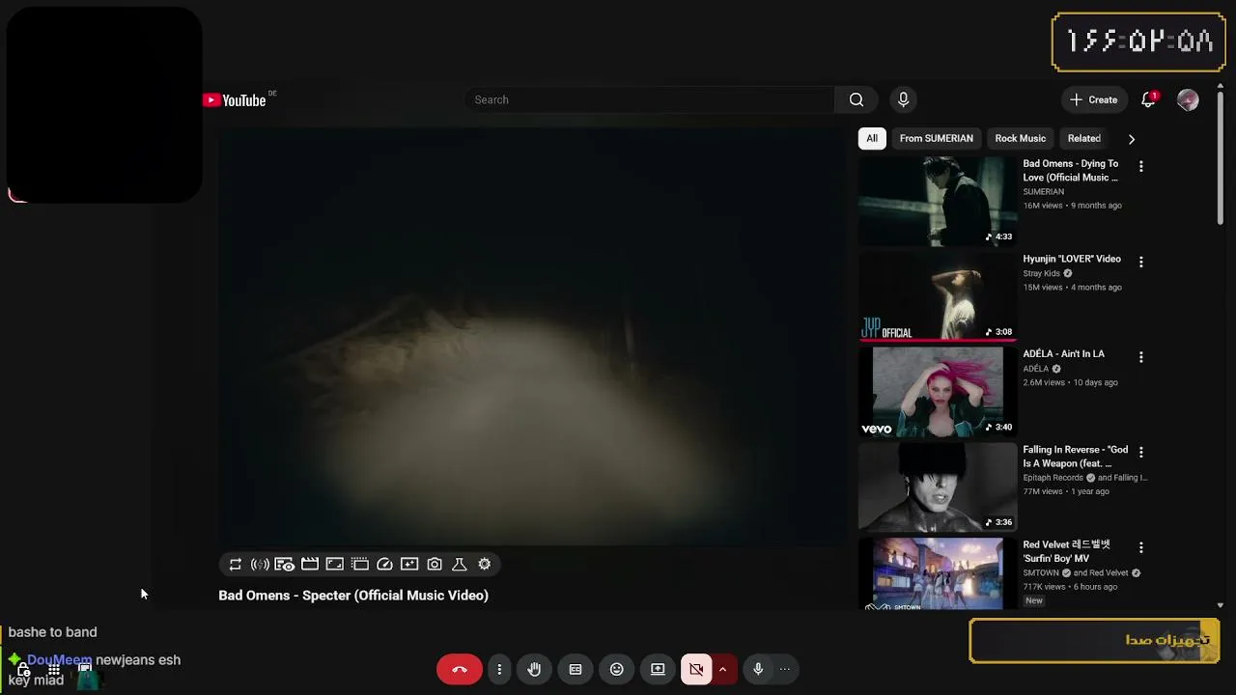Click the dotted-top window icon under the video

pos(360,564)
